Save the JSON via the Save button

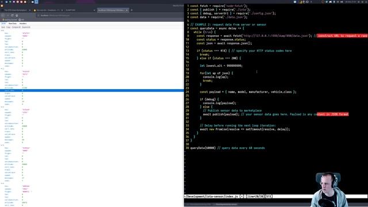pyautogui.click(x=3, y=27)
